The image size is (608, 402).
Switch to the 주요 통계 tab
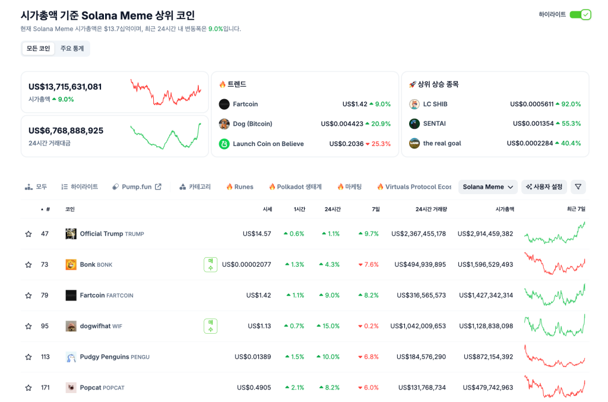(72, 49)
